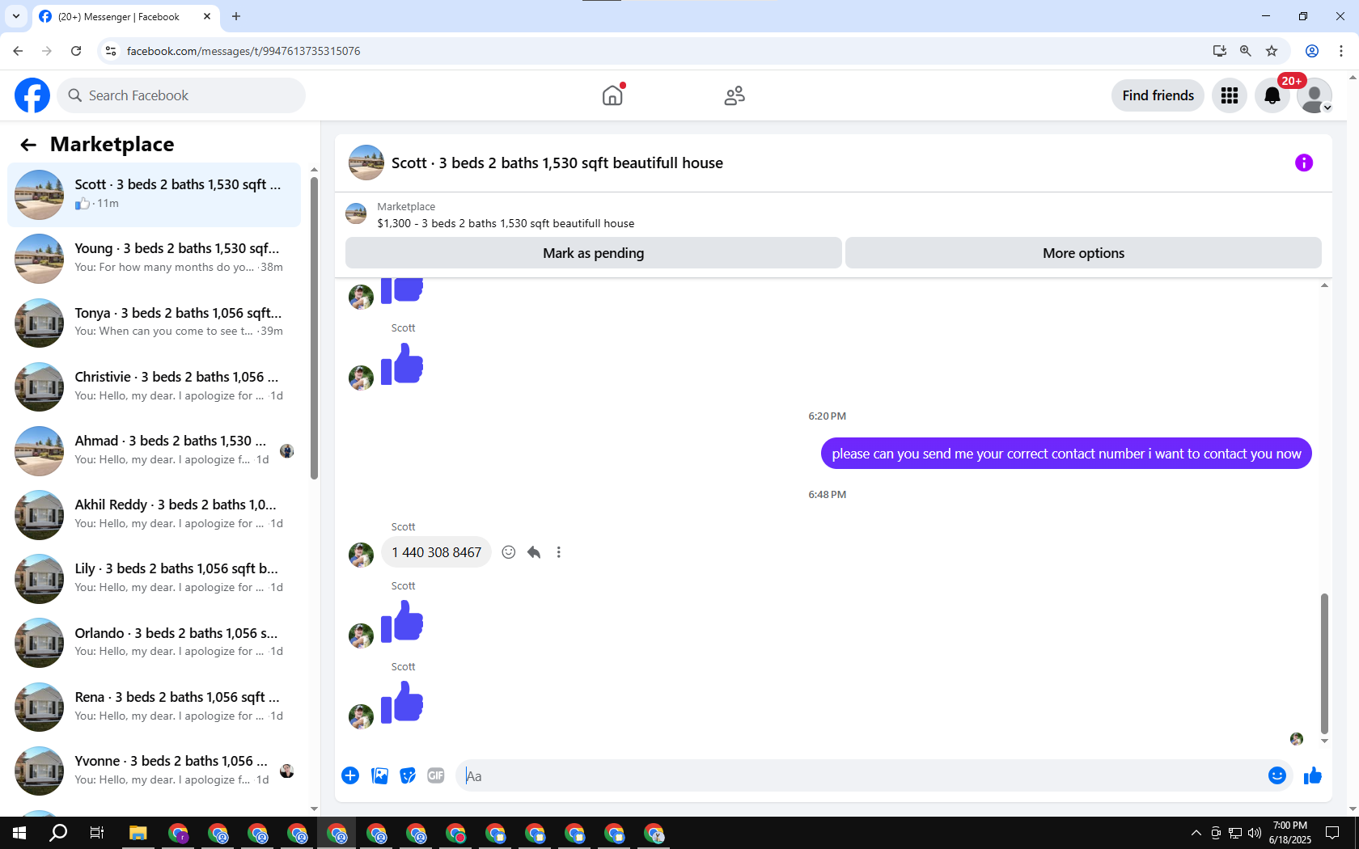Open the tab search dropdown
The width and height of the screenshot is (1359, 849).
(x=16, y=16)
